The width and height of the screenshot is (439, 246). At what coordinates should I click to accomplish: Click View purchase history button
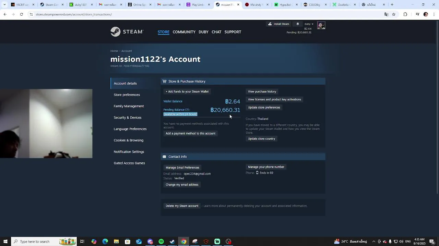[x=262, y=92]
